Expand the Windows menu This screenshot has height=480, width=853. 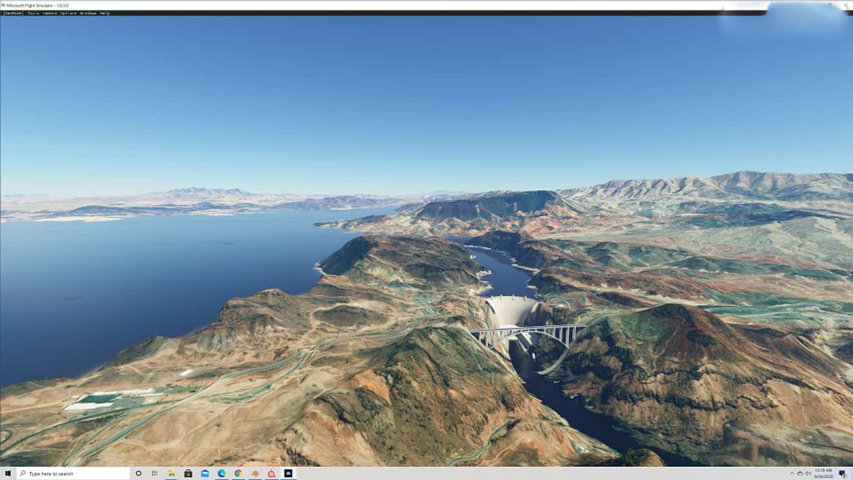click(88, 13)
